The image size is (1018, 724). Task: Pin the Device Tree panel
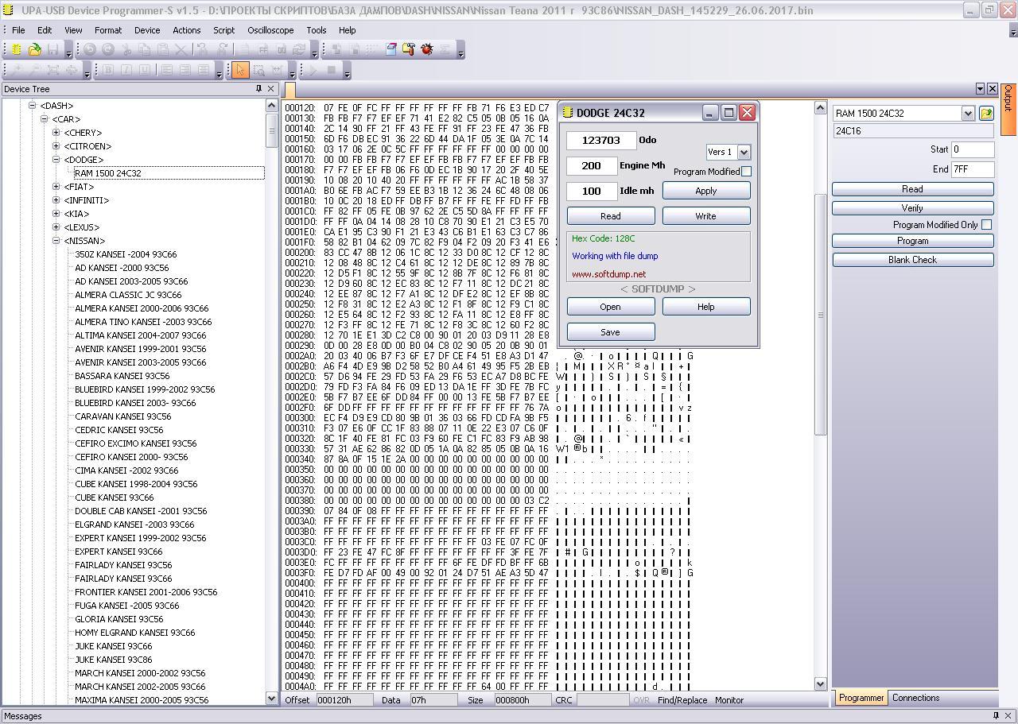pos(258,89)
